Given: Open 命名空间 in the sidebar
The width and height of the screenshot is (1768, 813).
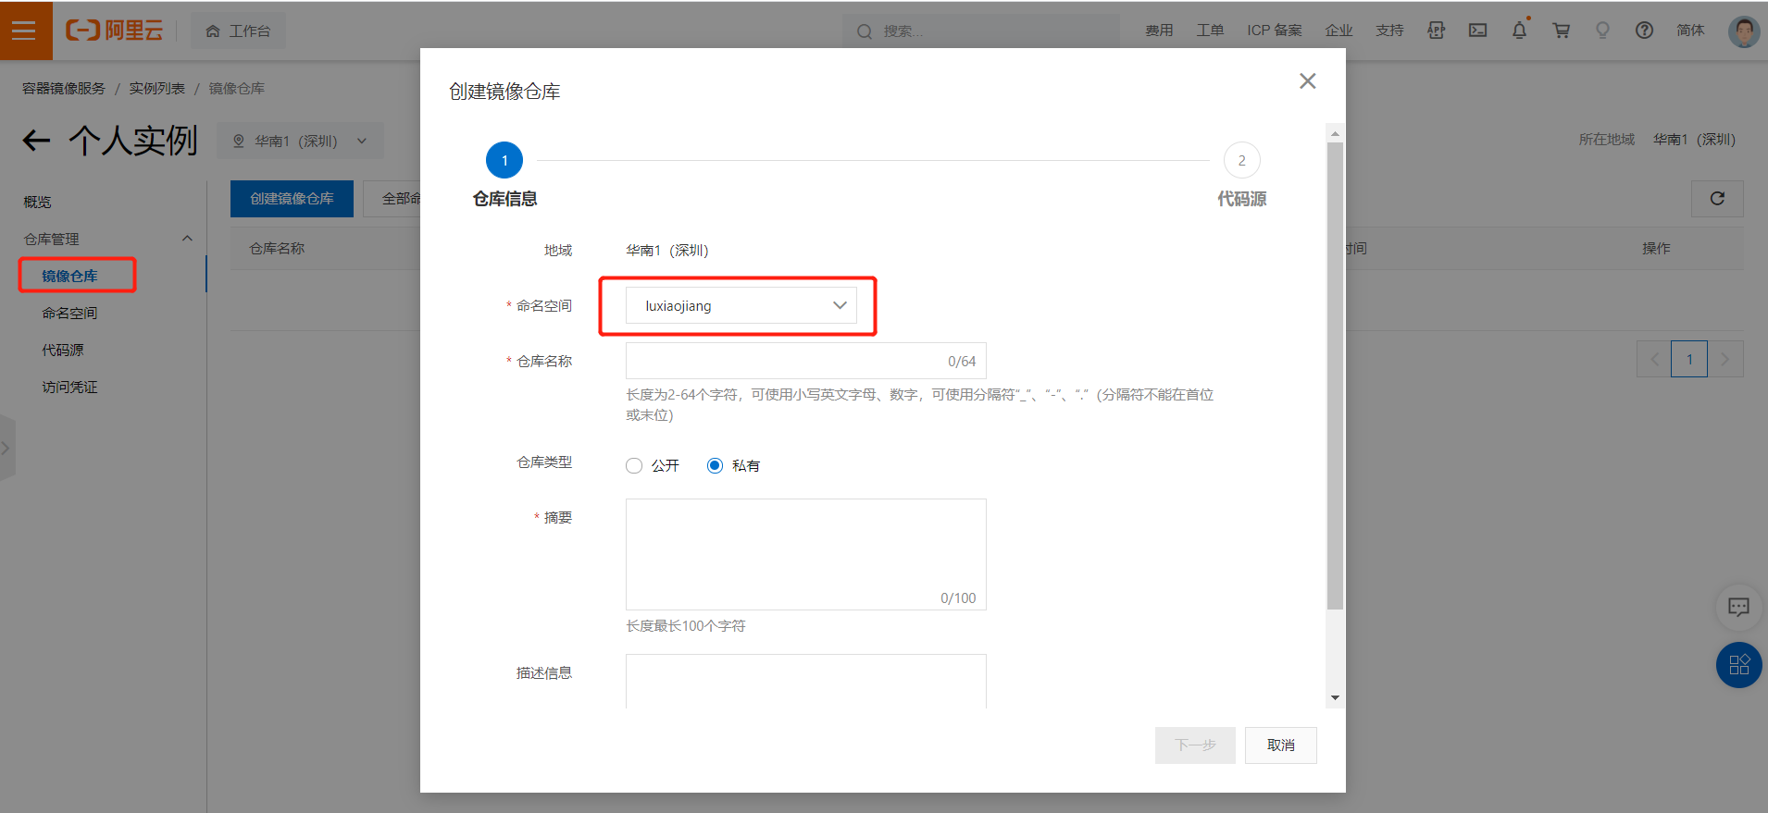Looking at the screenshot, I should 69,314.
